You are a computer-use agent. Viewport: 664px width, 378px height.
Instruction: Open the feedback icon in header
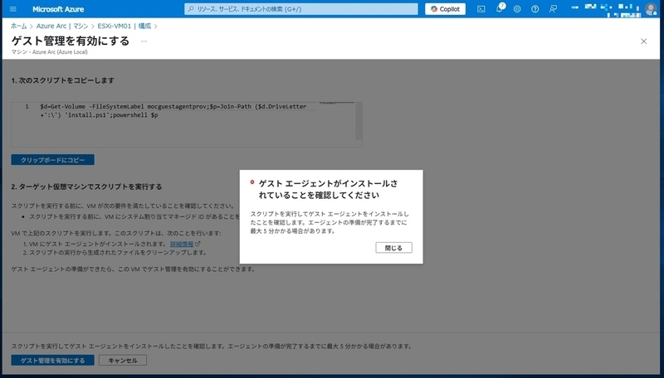[x=553, y=9]
